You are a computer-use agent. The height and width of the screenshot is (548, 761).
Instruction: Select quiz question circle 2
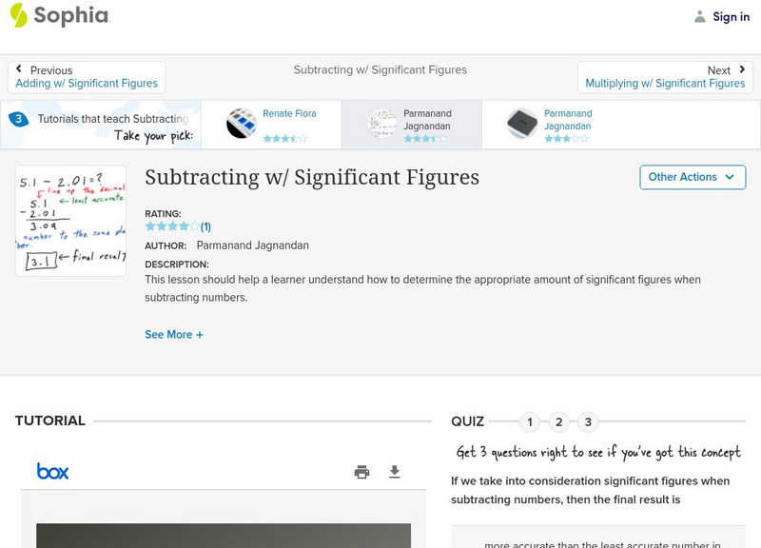pos(556,421)
